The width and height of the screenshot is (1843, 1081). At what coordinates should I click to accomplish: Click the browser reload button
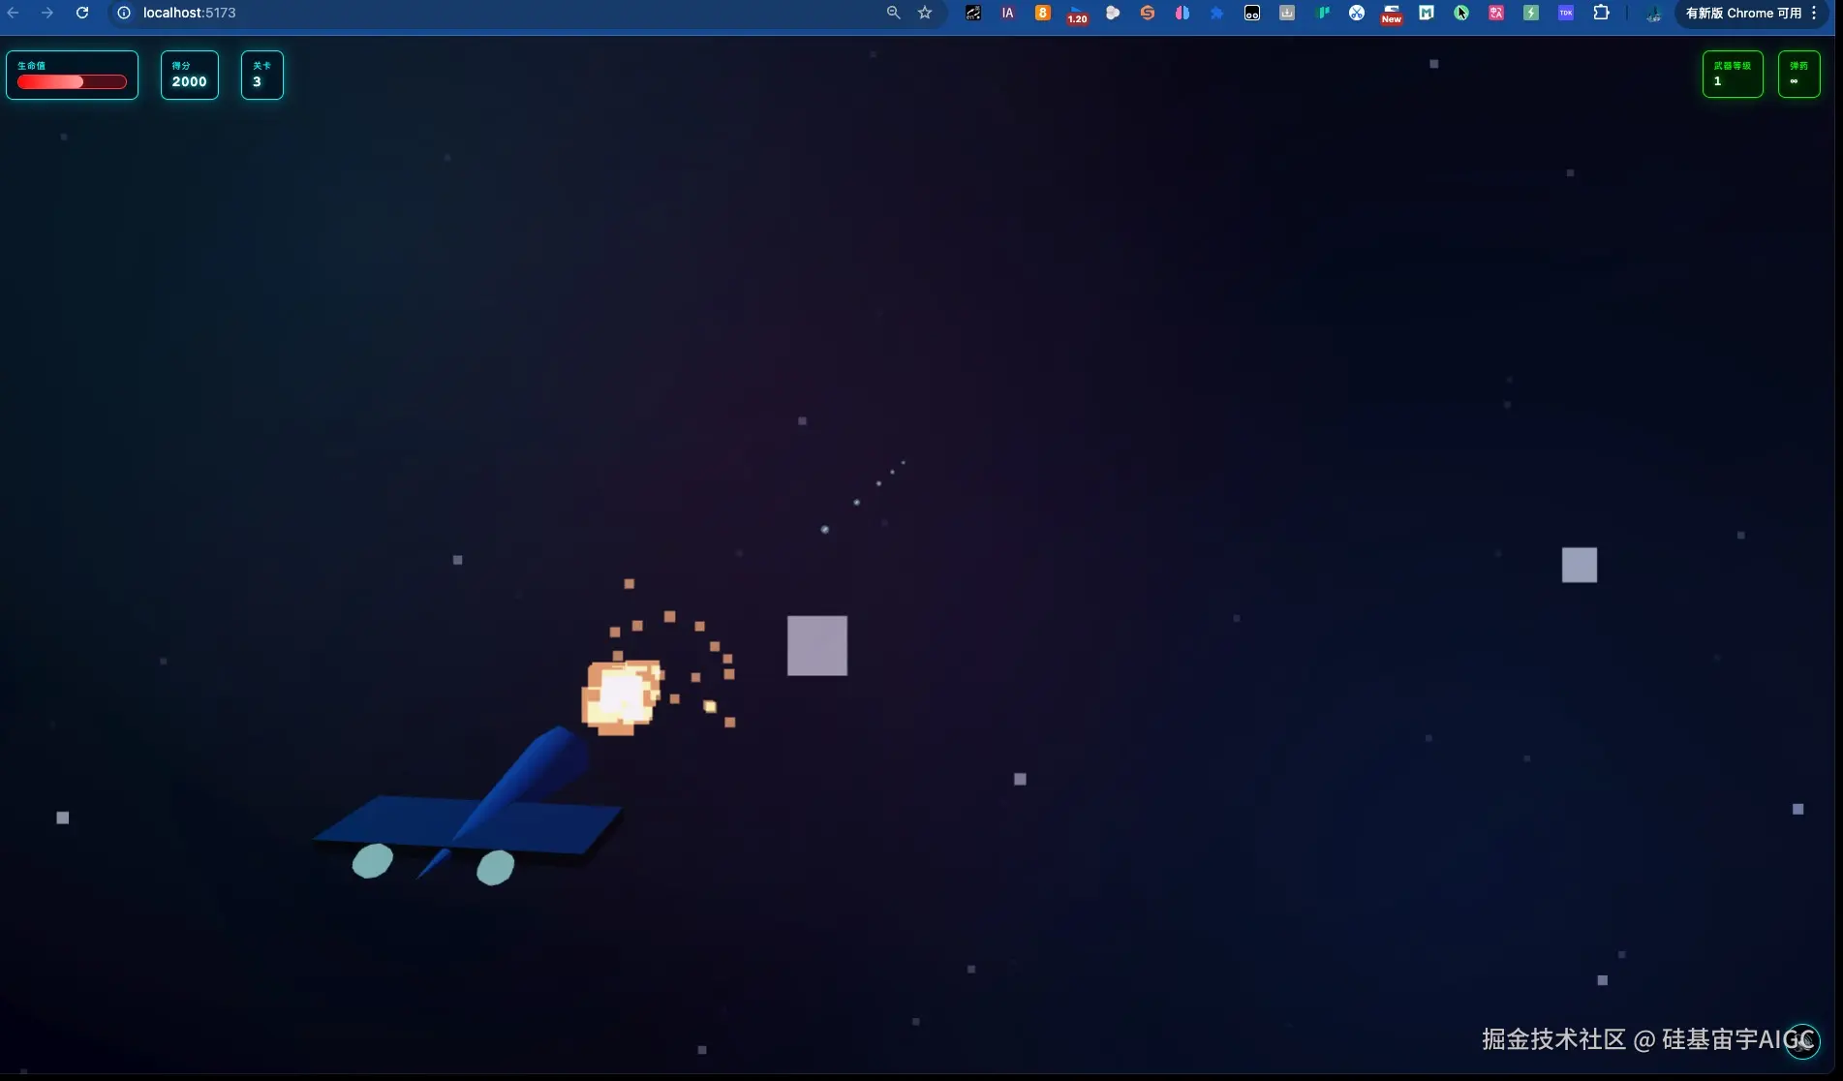pyautogui.click(x=82, y=13)
